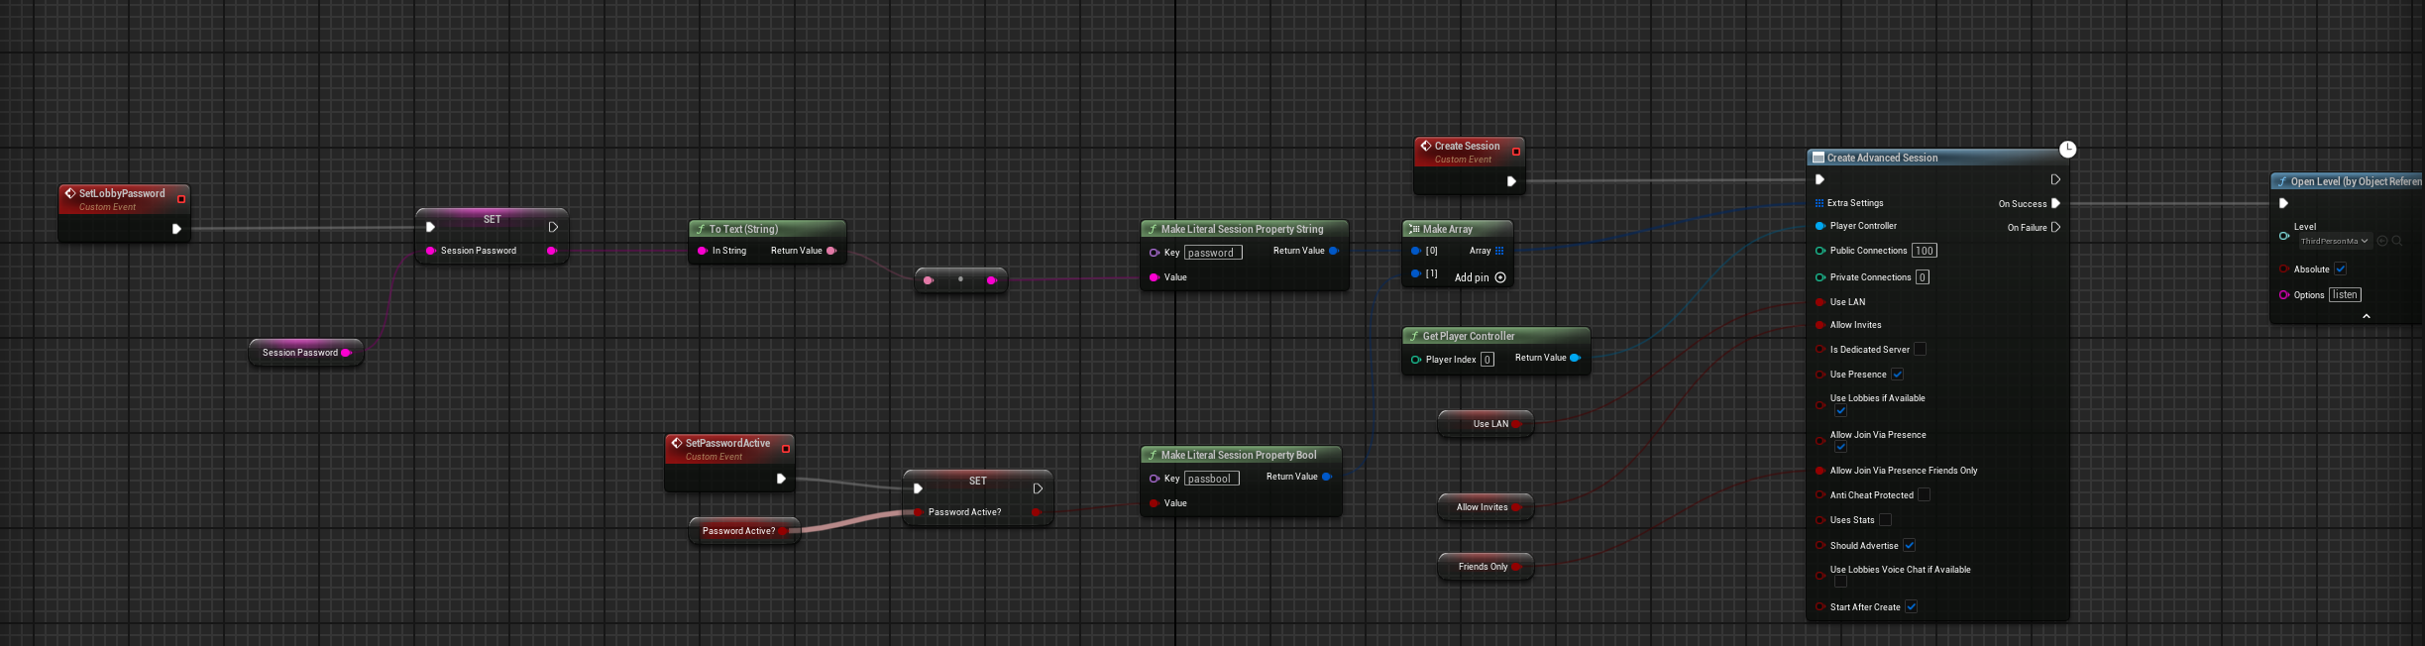Click Return Value pin of Make Literal Session Property Bool
The height and width of the screenshot is (646, 2425).
click(x=1327, y=477)
